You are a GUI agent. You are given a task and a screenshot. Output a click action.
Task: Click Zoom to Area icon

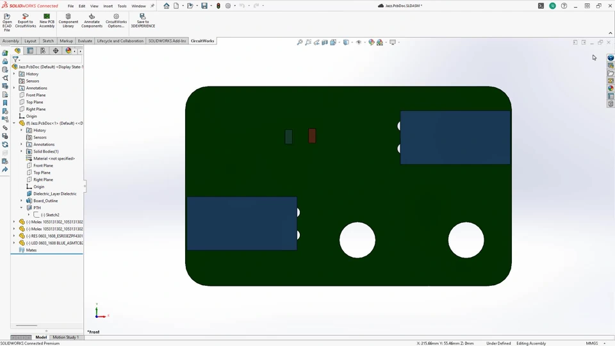[x=308, y=42]
